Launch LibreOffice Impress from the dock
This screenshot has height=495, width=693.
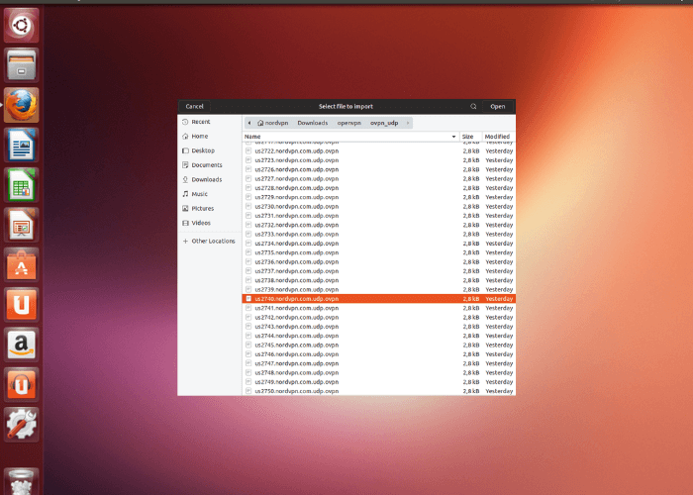tap(21, 225)
